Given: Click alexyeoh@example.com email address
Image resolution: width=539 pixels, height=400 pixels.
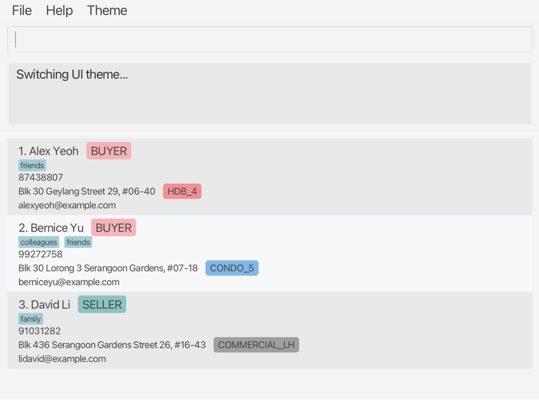Looking at the screenshot, I should (x=67, y=205).
